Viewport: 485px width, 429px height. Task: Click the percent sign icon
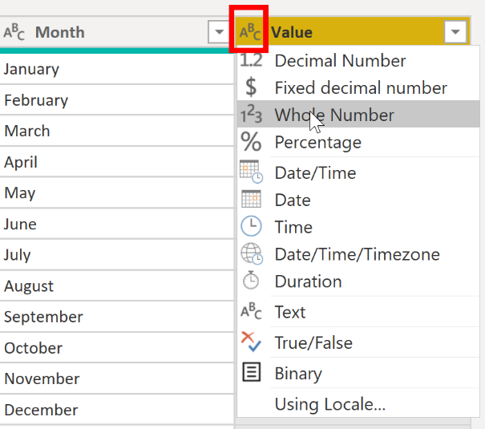(251, 142)
